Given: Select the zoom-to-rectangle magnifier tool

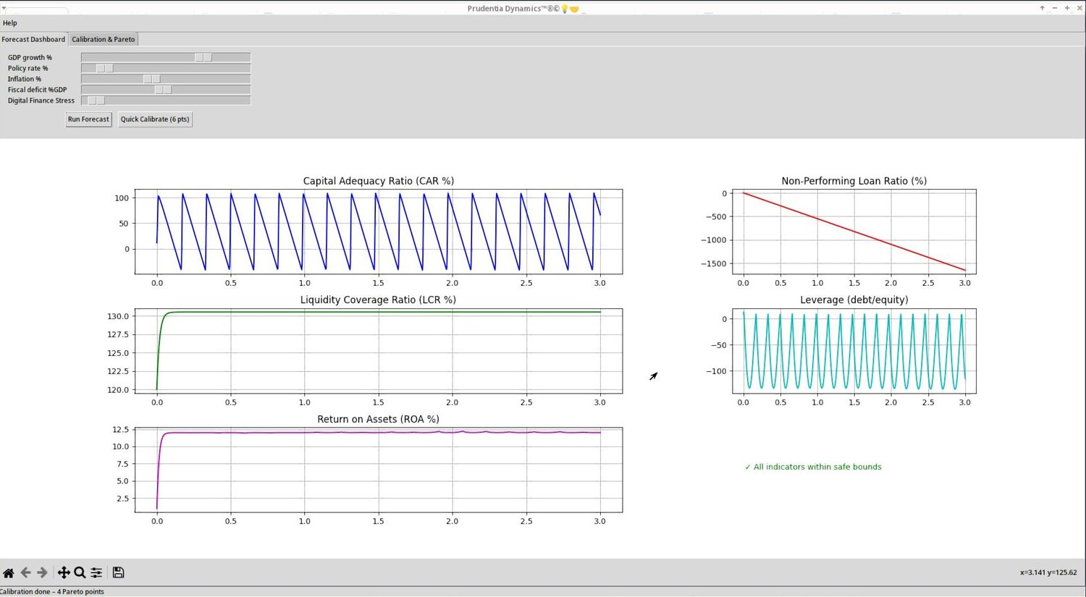Looking at the screenshot, I should [x=80, y=572].
